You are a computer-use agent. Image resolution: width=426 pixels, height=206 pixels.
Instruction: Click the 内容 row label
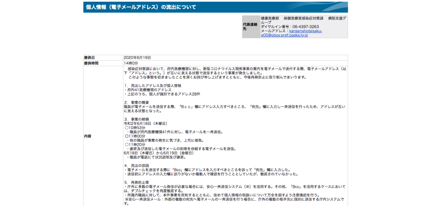(x=87, y=136)
